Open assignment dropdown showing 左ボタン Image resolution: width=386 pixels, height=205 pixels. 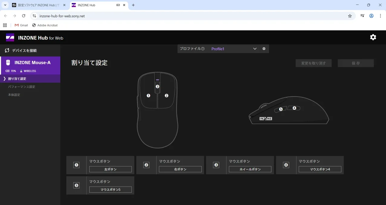(x=110, y=169)
